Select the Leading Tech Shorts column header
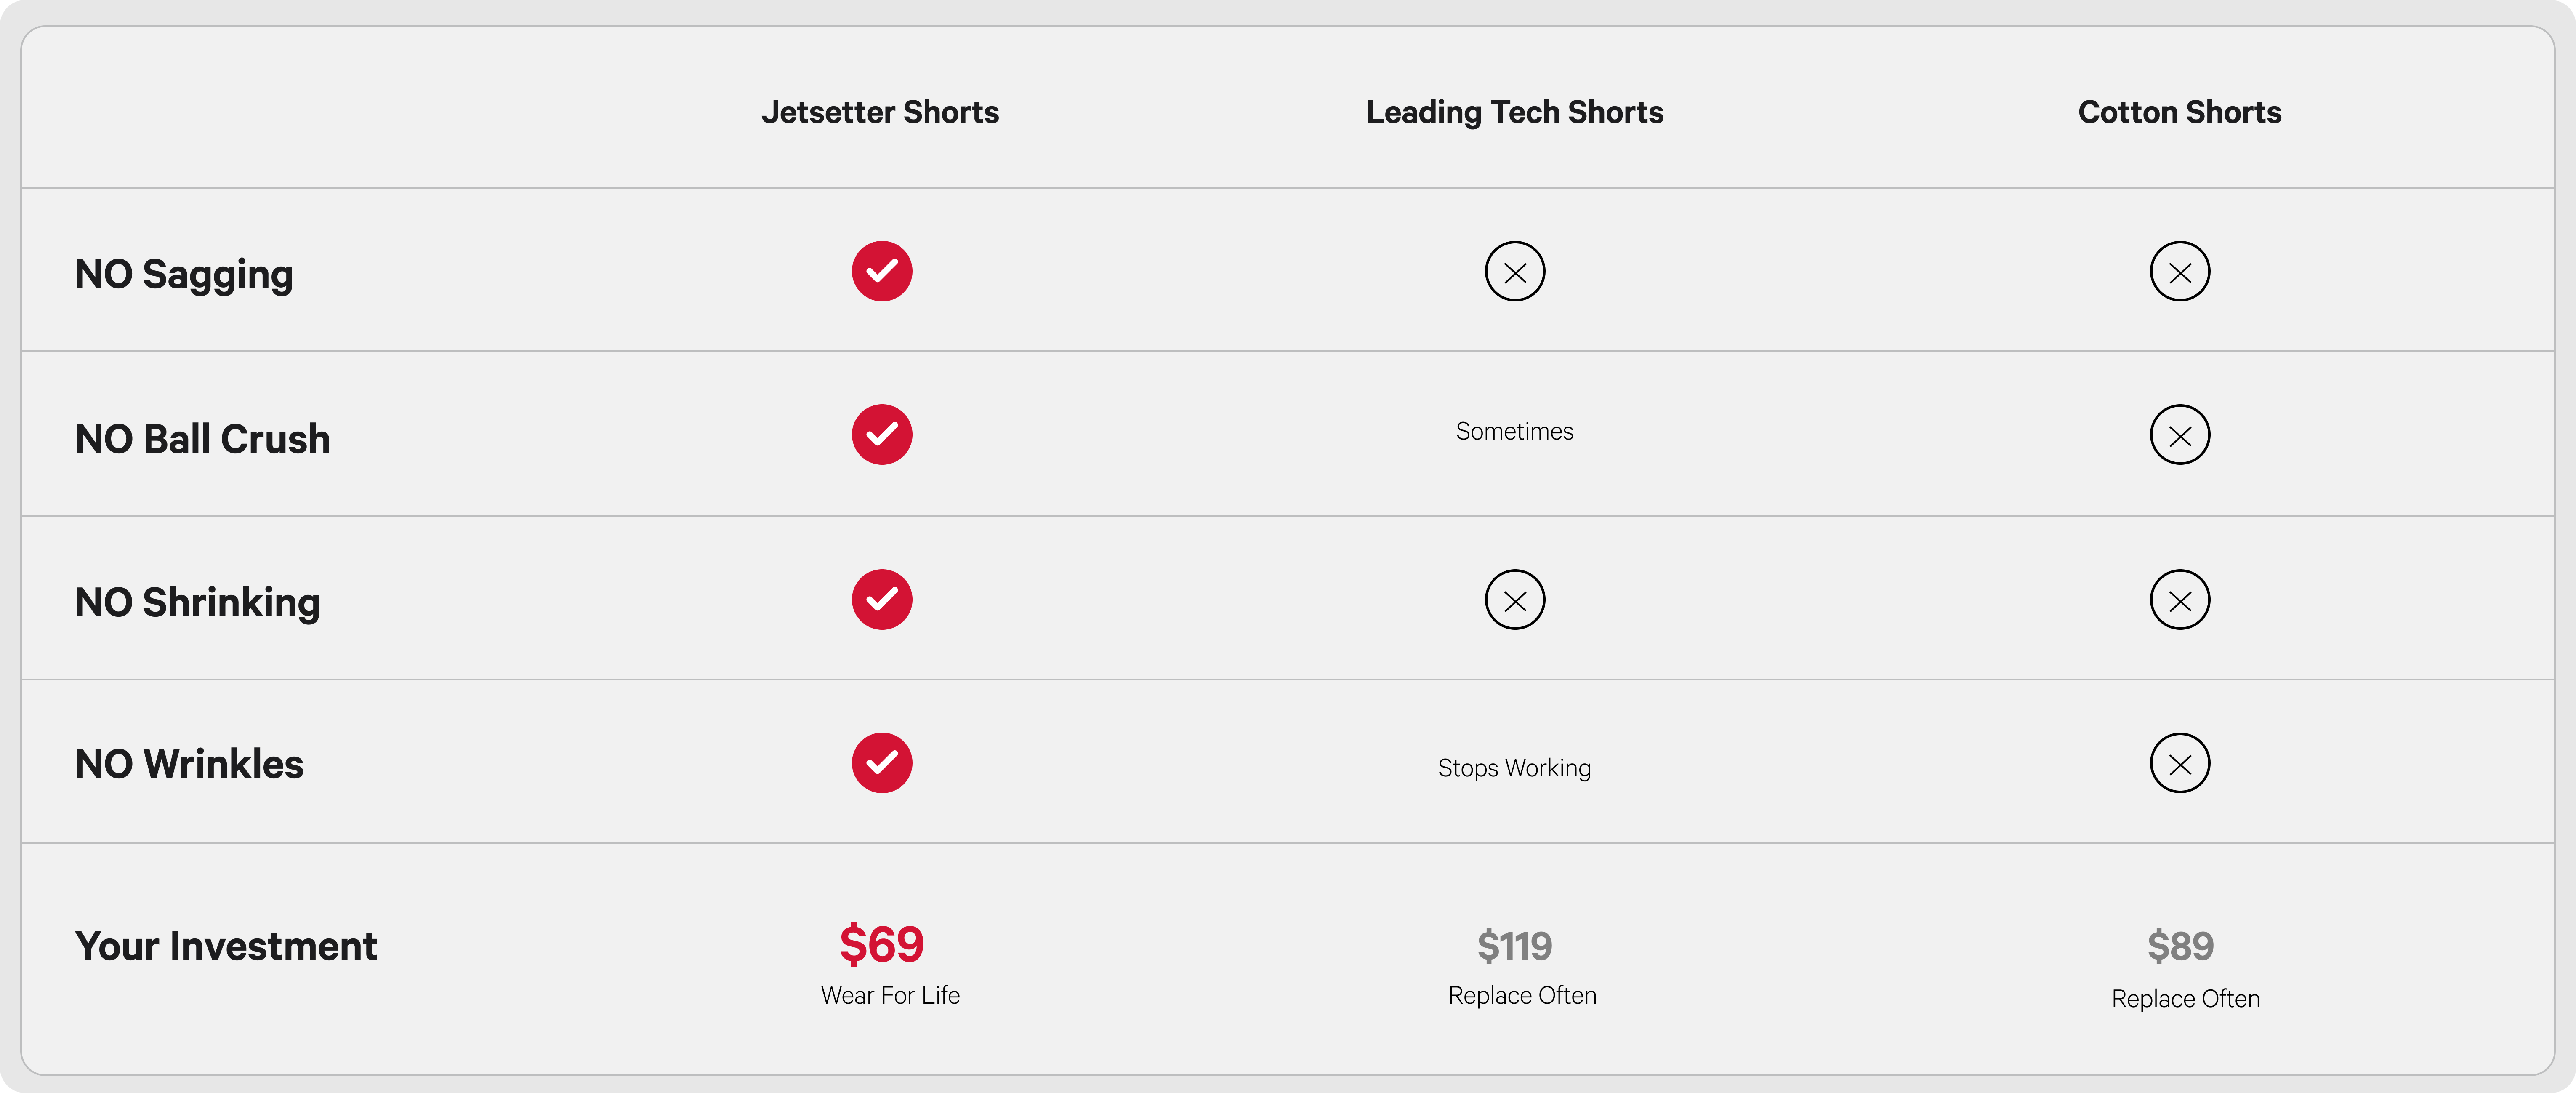Screen dimensions: 2576x1093 1514,112
